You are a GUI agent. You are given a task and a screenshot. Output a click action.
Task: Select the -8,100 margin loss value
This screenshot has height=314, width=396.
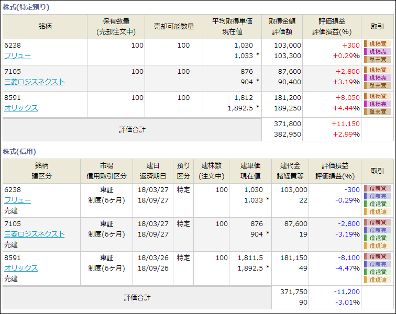click(x=349, y=258)
